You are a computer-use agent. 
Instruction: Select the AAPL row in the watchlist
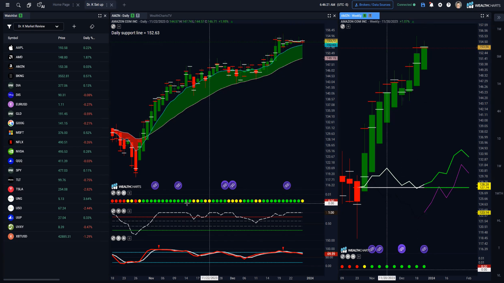pyautogui.click(x=56, y=48)
